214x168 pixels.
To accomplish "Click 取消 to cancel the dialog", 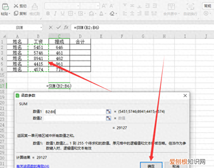I will pos(176,166).
